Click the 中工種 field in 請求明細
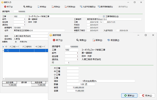This screenshot has height=100, width=157. pyautogui.click(x=73, y=71)
